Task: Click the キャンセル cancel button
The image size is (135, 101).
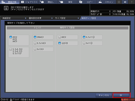Action: point(104,95)
